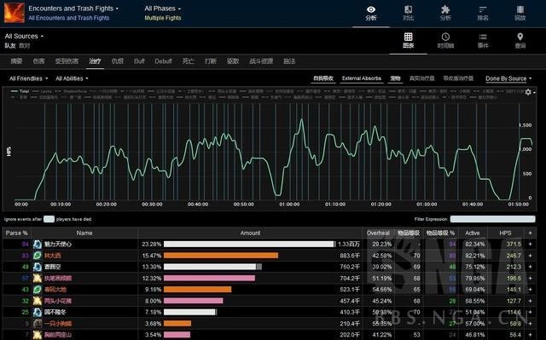
Task: Open the Encounters and Trash Fights dropdown
Action: pyautogui.click(x=73, y=9)
